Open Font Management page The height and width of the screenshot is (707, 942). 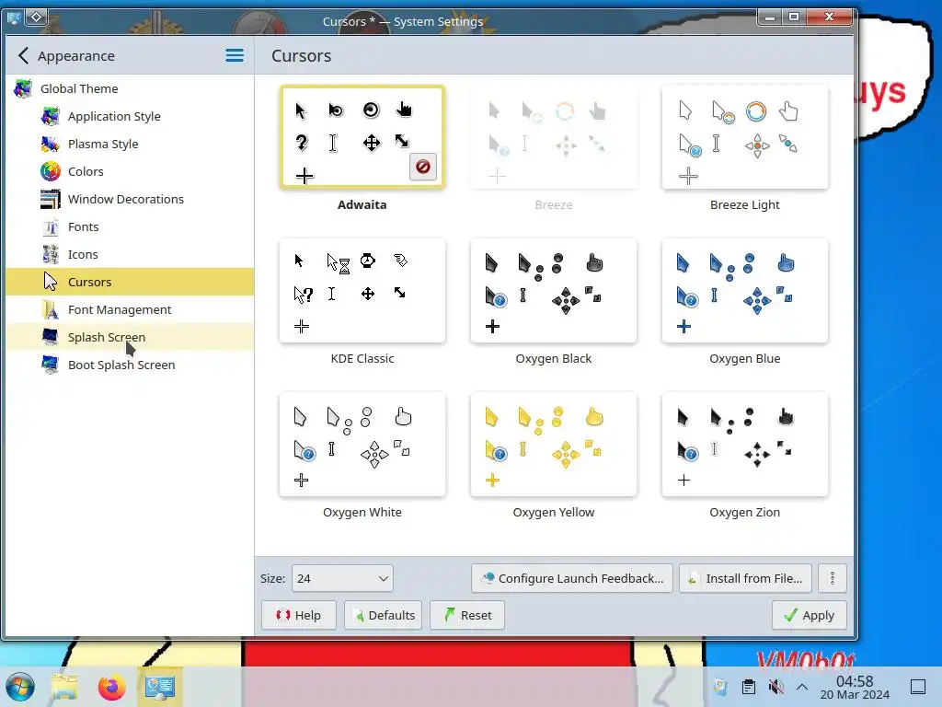click(x=129, y=309)
